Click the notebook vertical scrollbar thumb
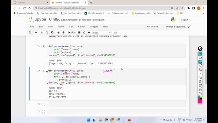 (206, 76)
